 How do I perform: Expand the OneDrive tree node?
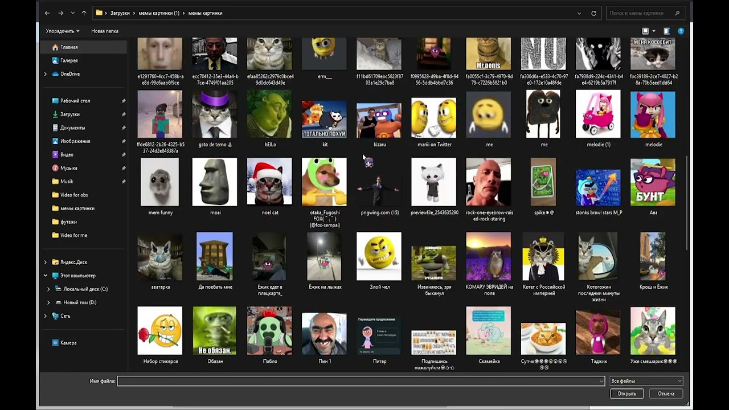click(46, 74)
